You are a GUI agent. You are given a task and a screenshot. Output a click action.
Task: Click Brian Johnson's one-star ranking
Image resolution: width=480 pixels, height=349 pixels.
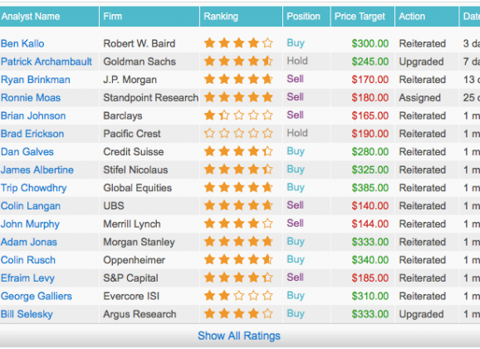[238, 116]
